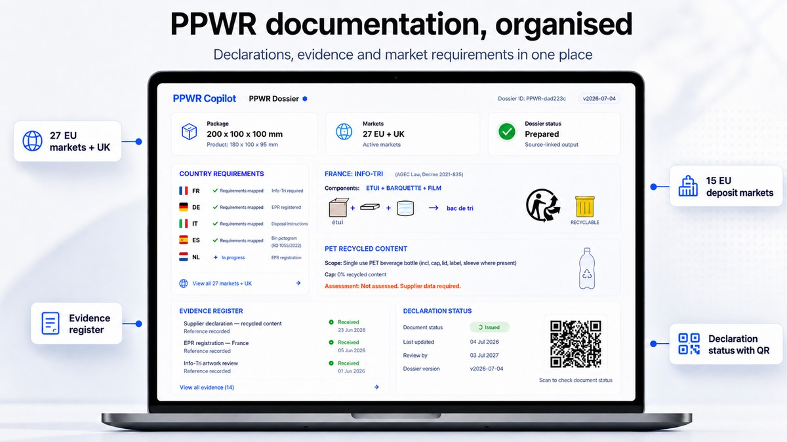This screenshot has height=442, width=787.
Task: Click the arrow beside View all evidence
Action: click(376, 387)
